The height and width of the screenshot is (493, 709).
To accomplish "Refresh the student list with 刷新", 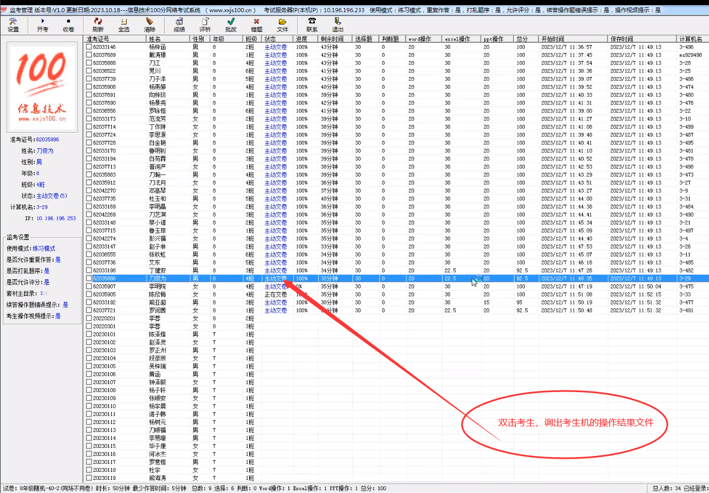I will coord(98,25).
